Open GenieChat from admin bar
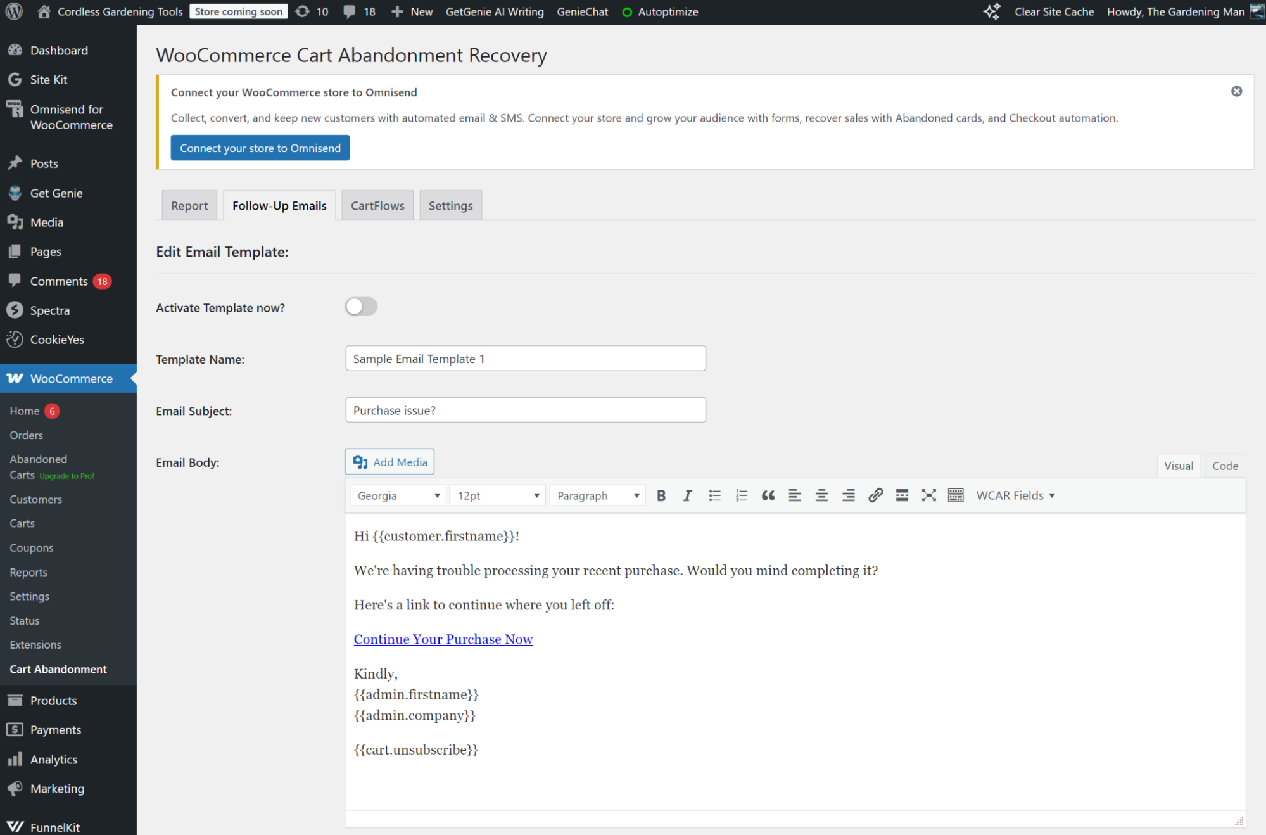Viewport: 1266px width, 835px height. [582, 11]
